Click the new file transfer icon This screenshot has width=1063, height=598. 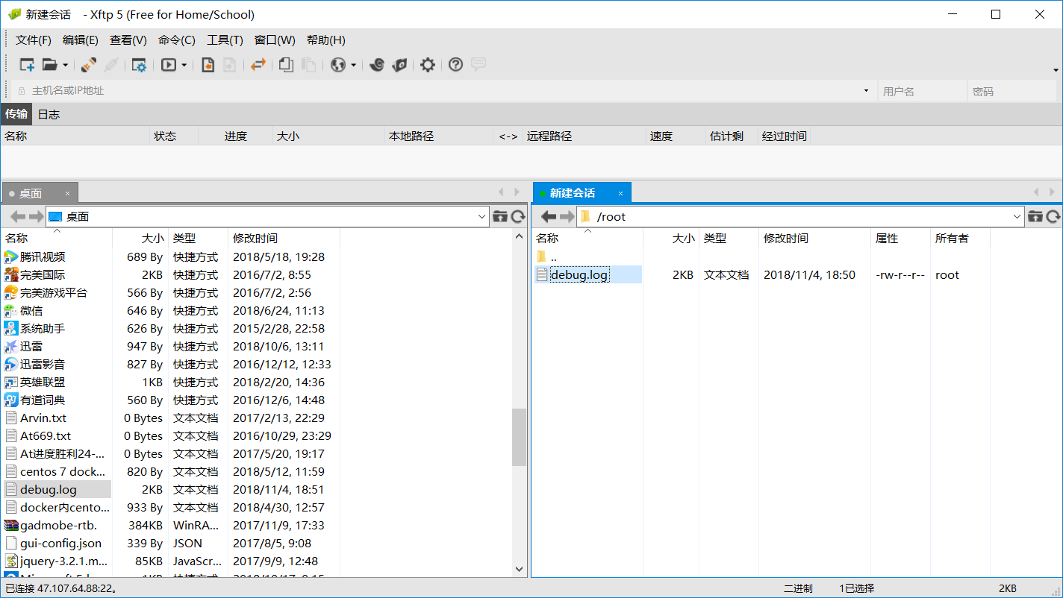point(208,65)
